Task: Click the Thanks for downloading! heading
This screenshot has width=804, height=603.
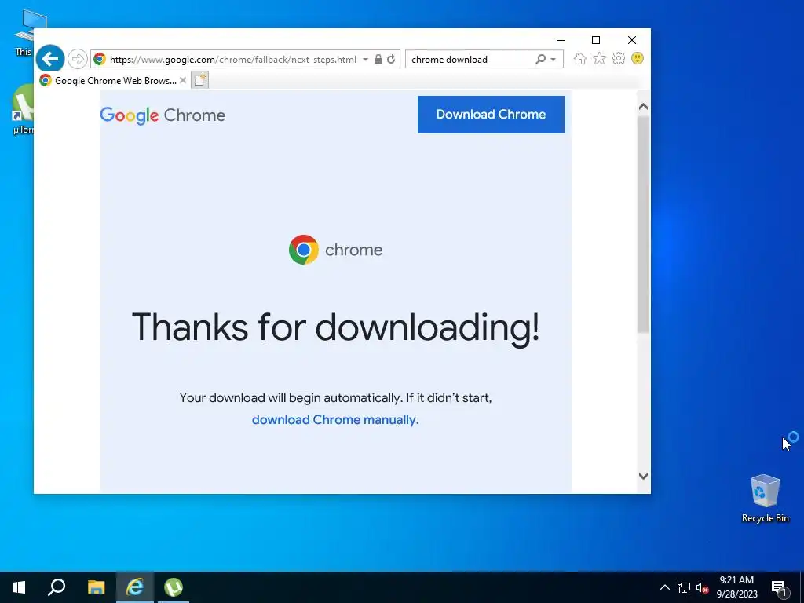Action: pyautogui.click(x=336, y=327)
